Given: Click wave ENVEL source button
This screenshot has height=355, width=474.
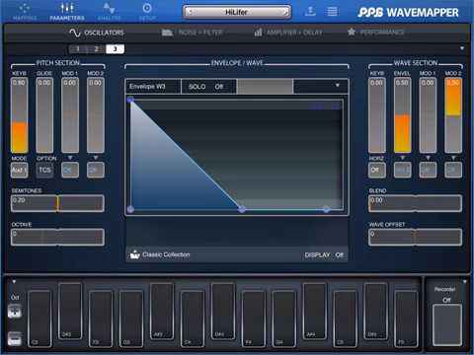Looking at the screenshot, I should pos(402,170).
